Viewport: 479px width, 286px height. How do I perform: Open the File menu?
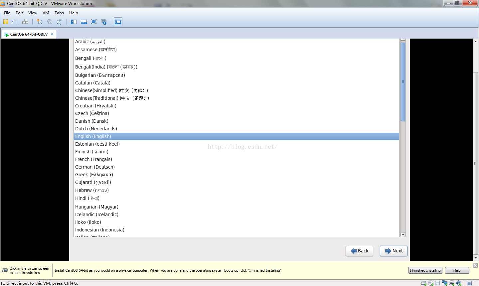7,13
